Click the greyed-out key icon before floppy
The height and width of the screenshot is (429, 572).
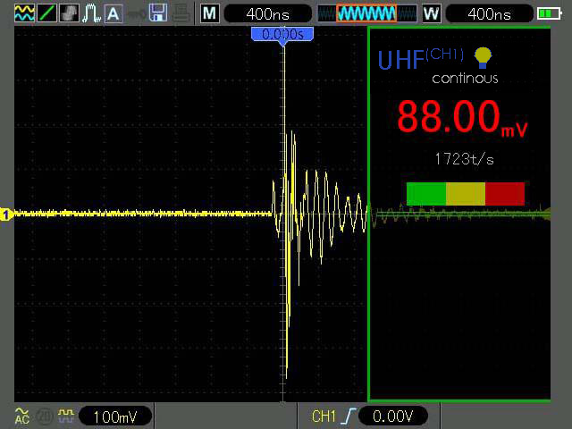coord(136,14)
